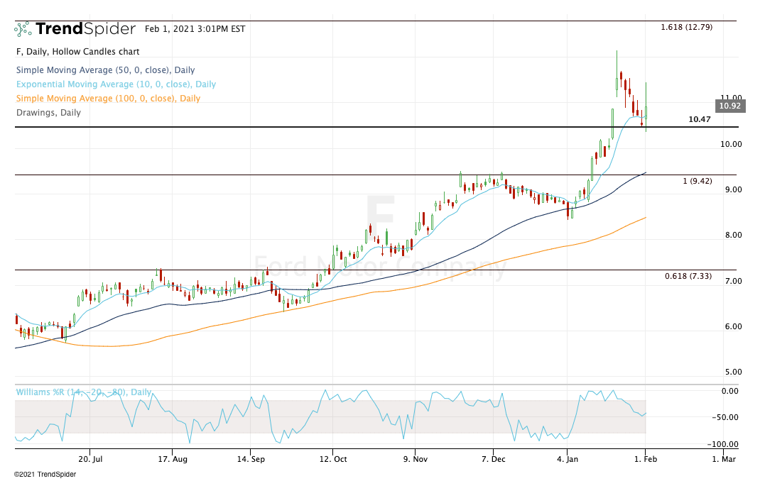Click the gray 10.92 current price tag
760x481 pixels.
729,106
